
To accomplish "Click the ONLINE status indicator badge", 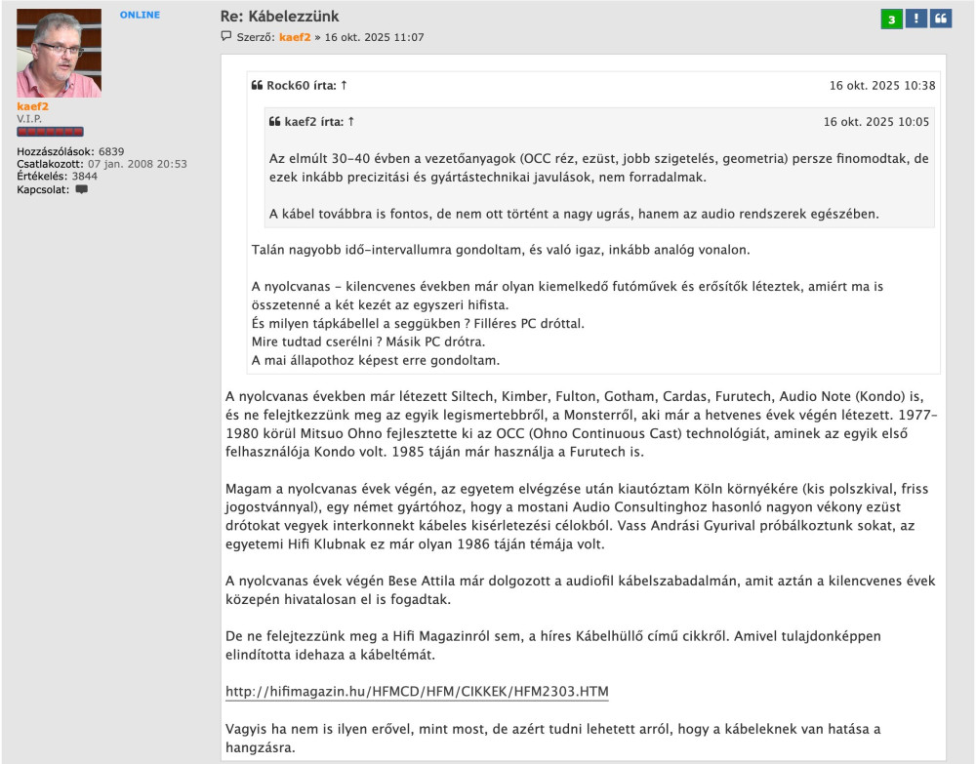I will pos(140,14).
